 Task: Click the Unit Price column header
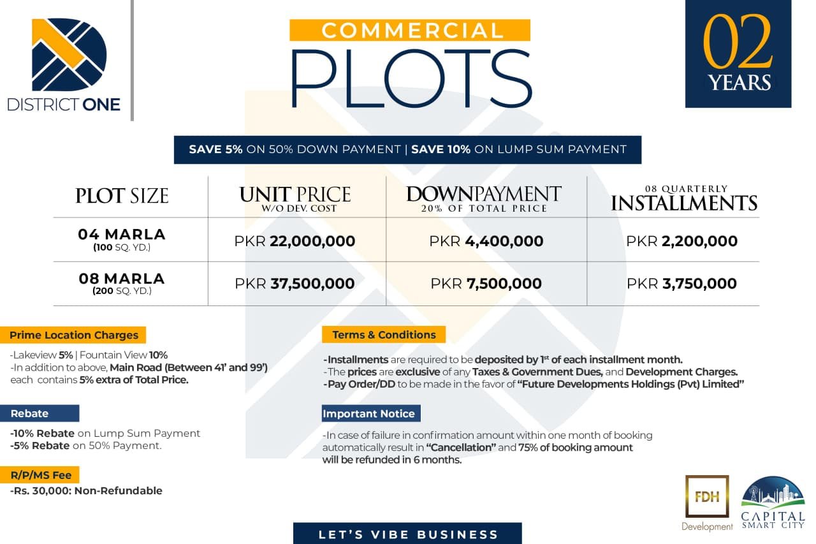tap(295, 197)
